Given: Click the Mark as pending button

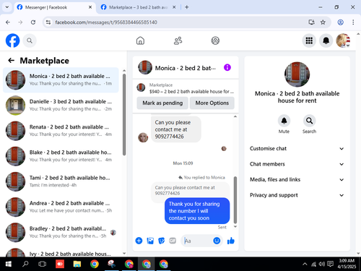Looking at the screenshot, I should 162,103.
